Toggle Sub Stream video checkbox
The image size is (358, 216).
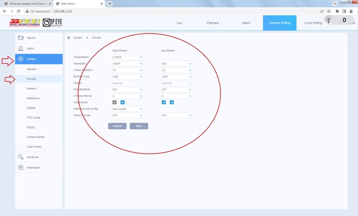pyautogui.click(x=164, y=102)
